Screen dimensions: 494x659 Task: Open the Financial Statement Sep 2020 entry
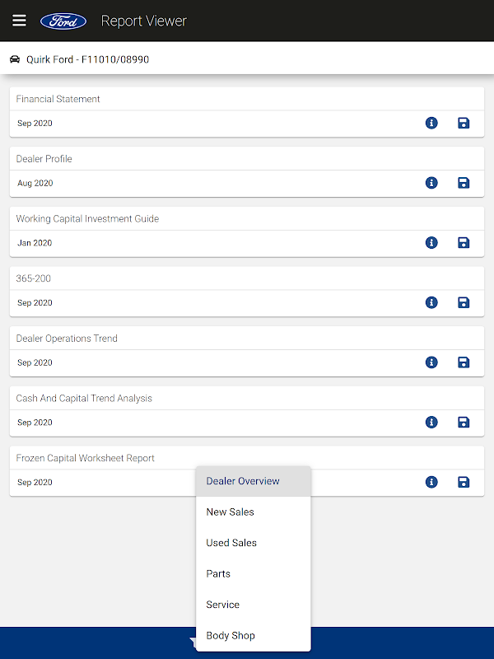click(35, 124)
